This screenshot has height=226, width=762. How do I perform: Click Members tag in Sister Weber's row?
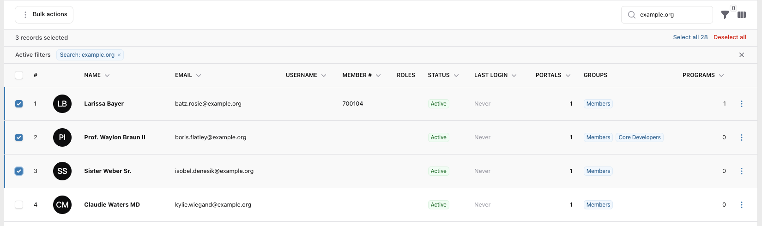(x=598, y=171)
